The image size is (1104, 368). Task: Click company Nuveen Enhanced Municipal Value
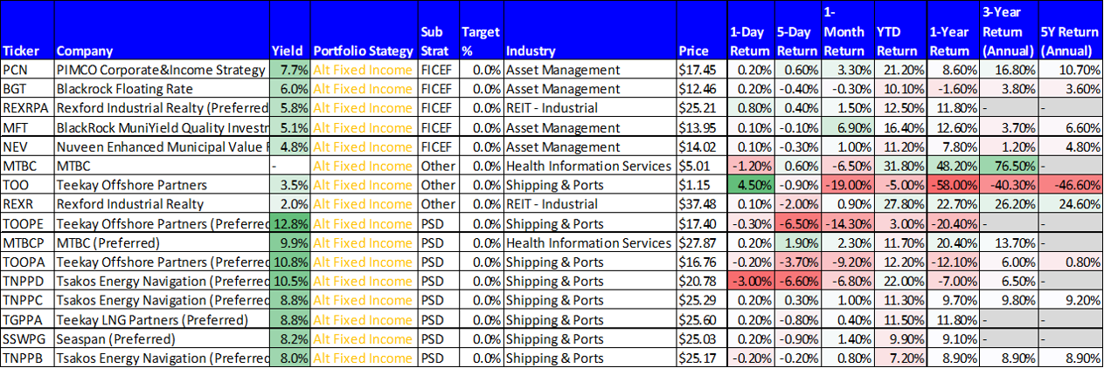click(x=161, y=147)
